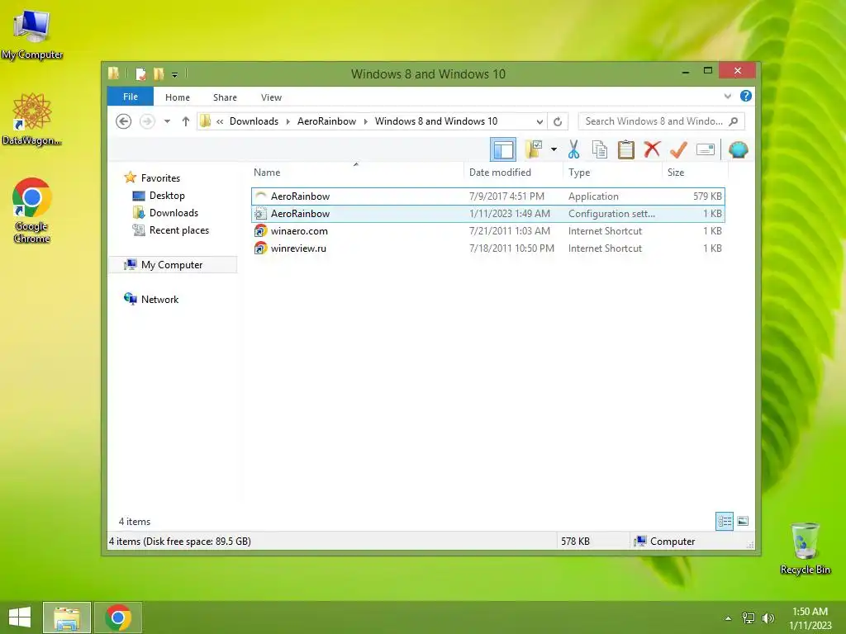
Task: Open the address bar history dropdown
Action: pyautogui.click(x=539, y=122)
